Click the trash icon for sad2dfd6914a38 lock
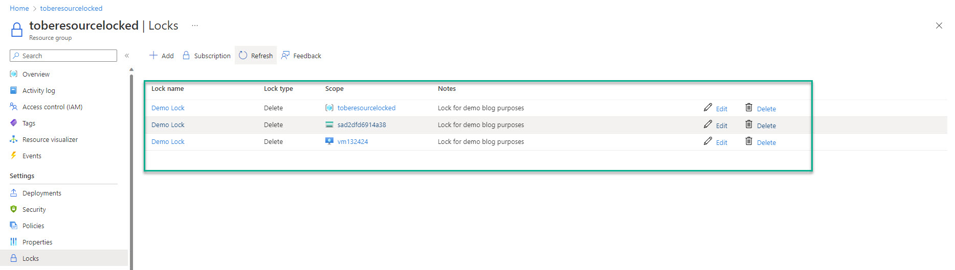Viewport: 955px width, 270px height. coord(749,124)
